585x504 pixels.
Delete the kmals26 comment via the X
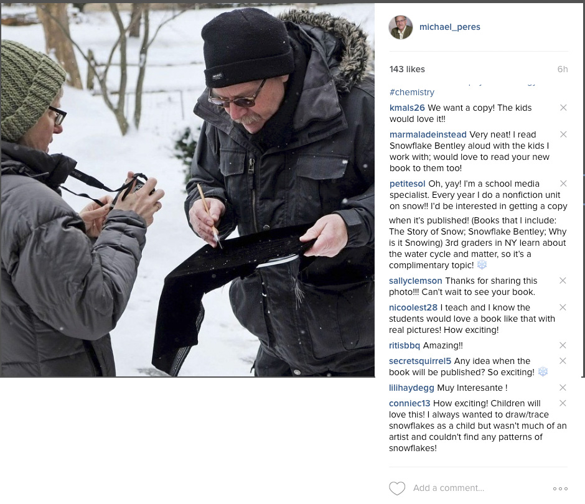563,108
